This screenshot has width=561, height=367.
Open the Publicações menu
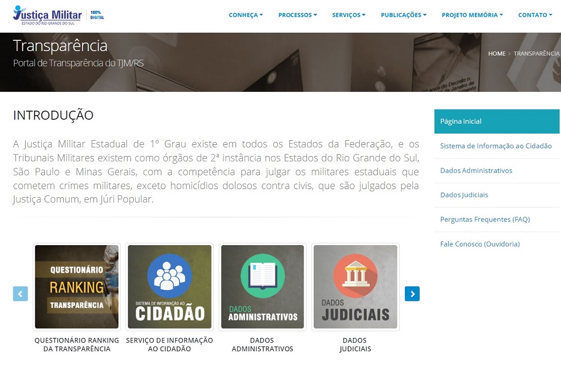point(403,15)
